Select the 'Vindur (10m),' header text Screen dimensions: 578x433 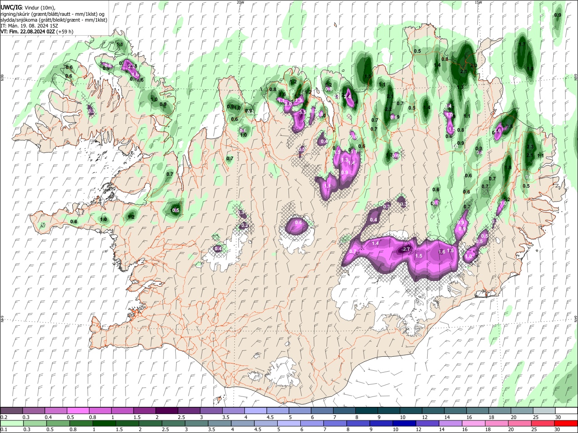pyautogui.click(x=39, y=8)
